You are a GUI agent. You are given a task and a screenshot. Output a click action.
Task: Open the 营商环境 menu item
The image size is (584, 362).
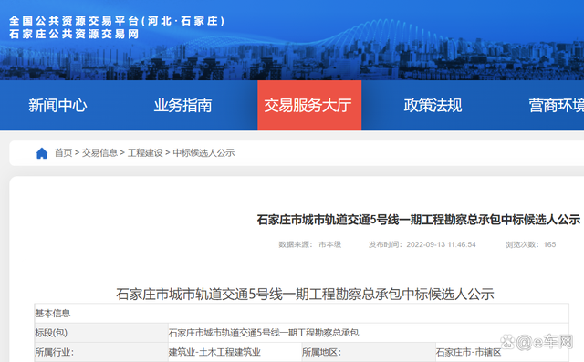click(557, 105)
